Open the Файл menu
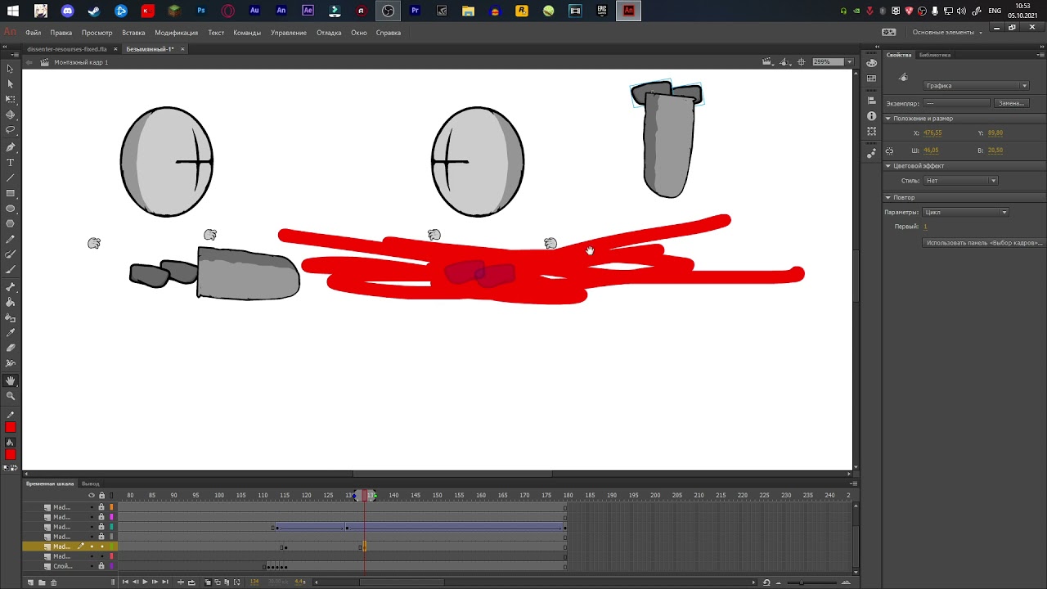The image size is (1047, 589). [34, 33]
